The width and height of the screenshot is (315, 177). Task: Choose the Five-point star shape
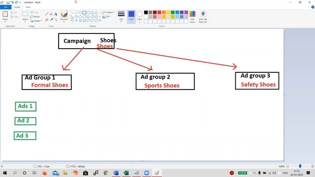point(80,21)
